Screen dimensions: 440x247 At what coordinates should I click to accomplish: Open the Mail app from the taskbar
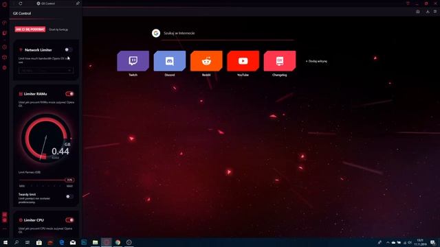pyautogui.click(x=73, y=242)
